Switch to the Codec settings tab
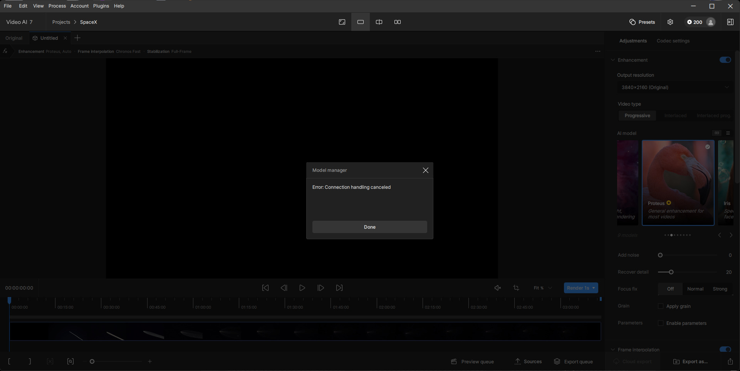Screen dimensions: 740x371 [x=673, y=41]
